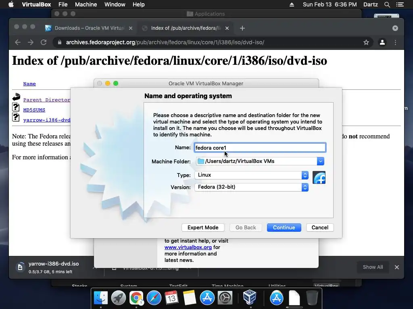Open Launchpad from the dock
The image size is (413, 309).
(118, 298)
